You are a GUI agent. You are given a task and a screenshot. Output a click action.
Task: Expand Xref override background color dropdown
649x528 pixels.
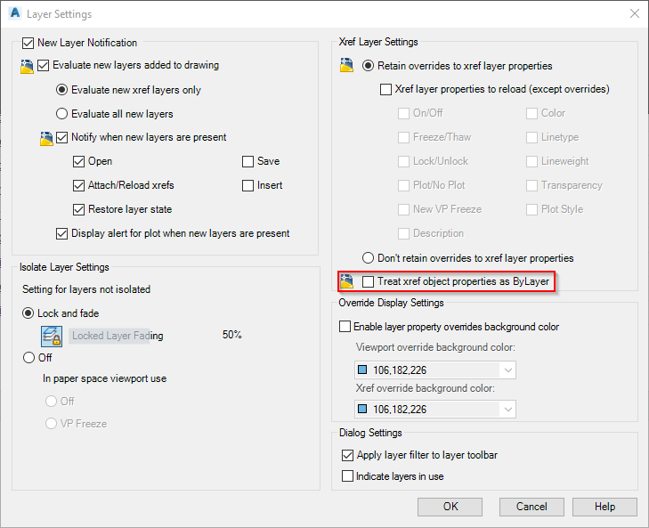(507, 410)
